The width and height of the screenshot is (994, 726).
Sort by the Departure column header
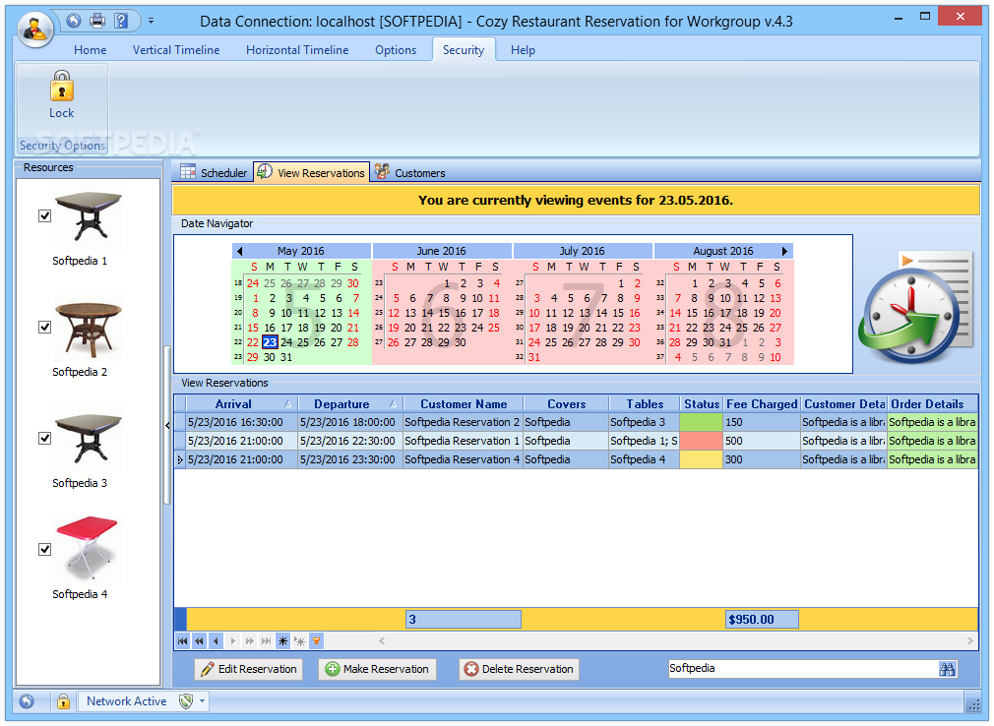point(348,403)
